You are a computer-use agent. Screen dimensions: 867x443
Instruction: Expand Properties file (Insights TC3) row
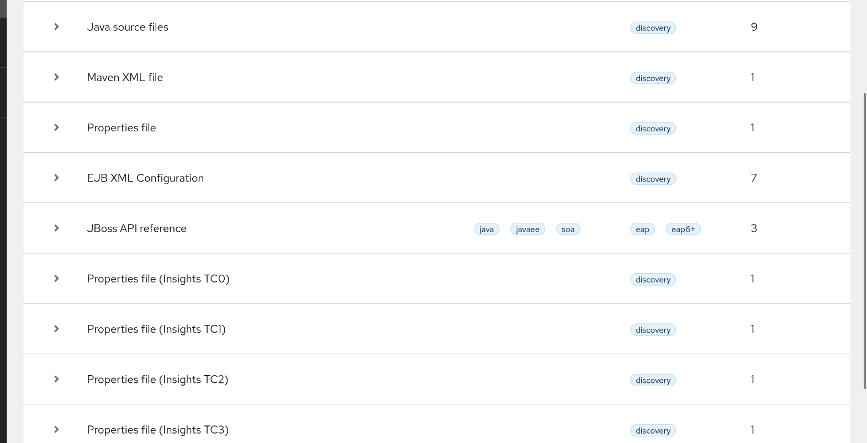tap(56, 429)
